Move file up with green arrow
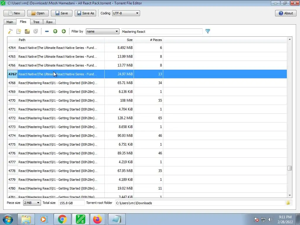 point(55,31)
